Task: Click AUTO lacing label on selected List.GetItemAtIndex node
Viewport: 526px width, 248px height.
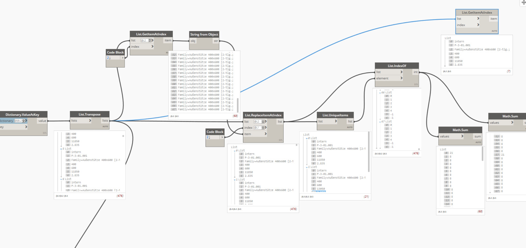Action: [x=494, y=31]
